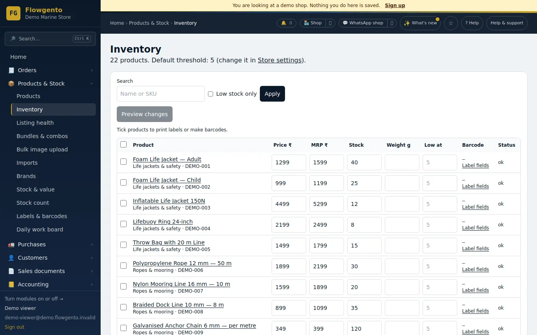Screen dimensions: 537x335
Task: Click the star favorite icon in header
Action: click(x=451, y=23)
